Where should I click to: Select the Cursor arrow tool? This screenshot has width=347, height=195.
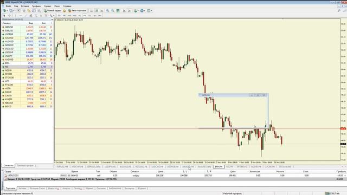tap(4, 16)
